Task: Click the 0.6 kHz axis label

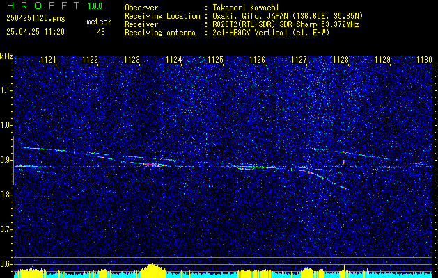Action: [x=5, y=264]
